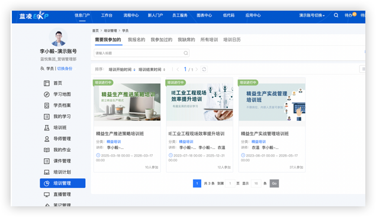
Task: Toggle sort by 培训开始时间
Action: point(122,69)
